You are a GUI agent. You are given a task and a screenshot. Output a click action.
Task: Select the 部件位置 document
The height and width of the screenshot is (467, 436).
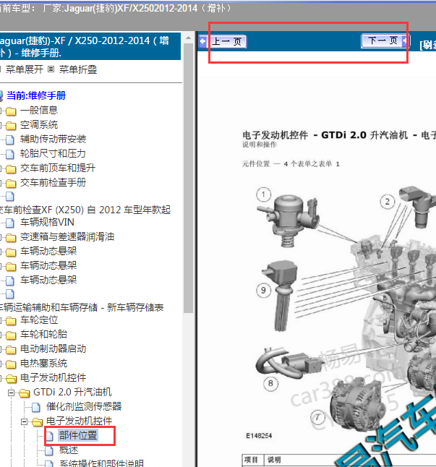tap(78, 435)
